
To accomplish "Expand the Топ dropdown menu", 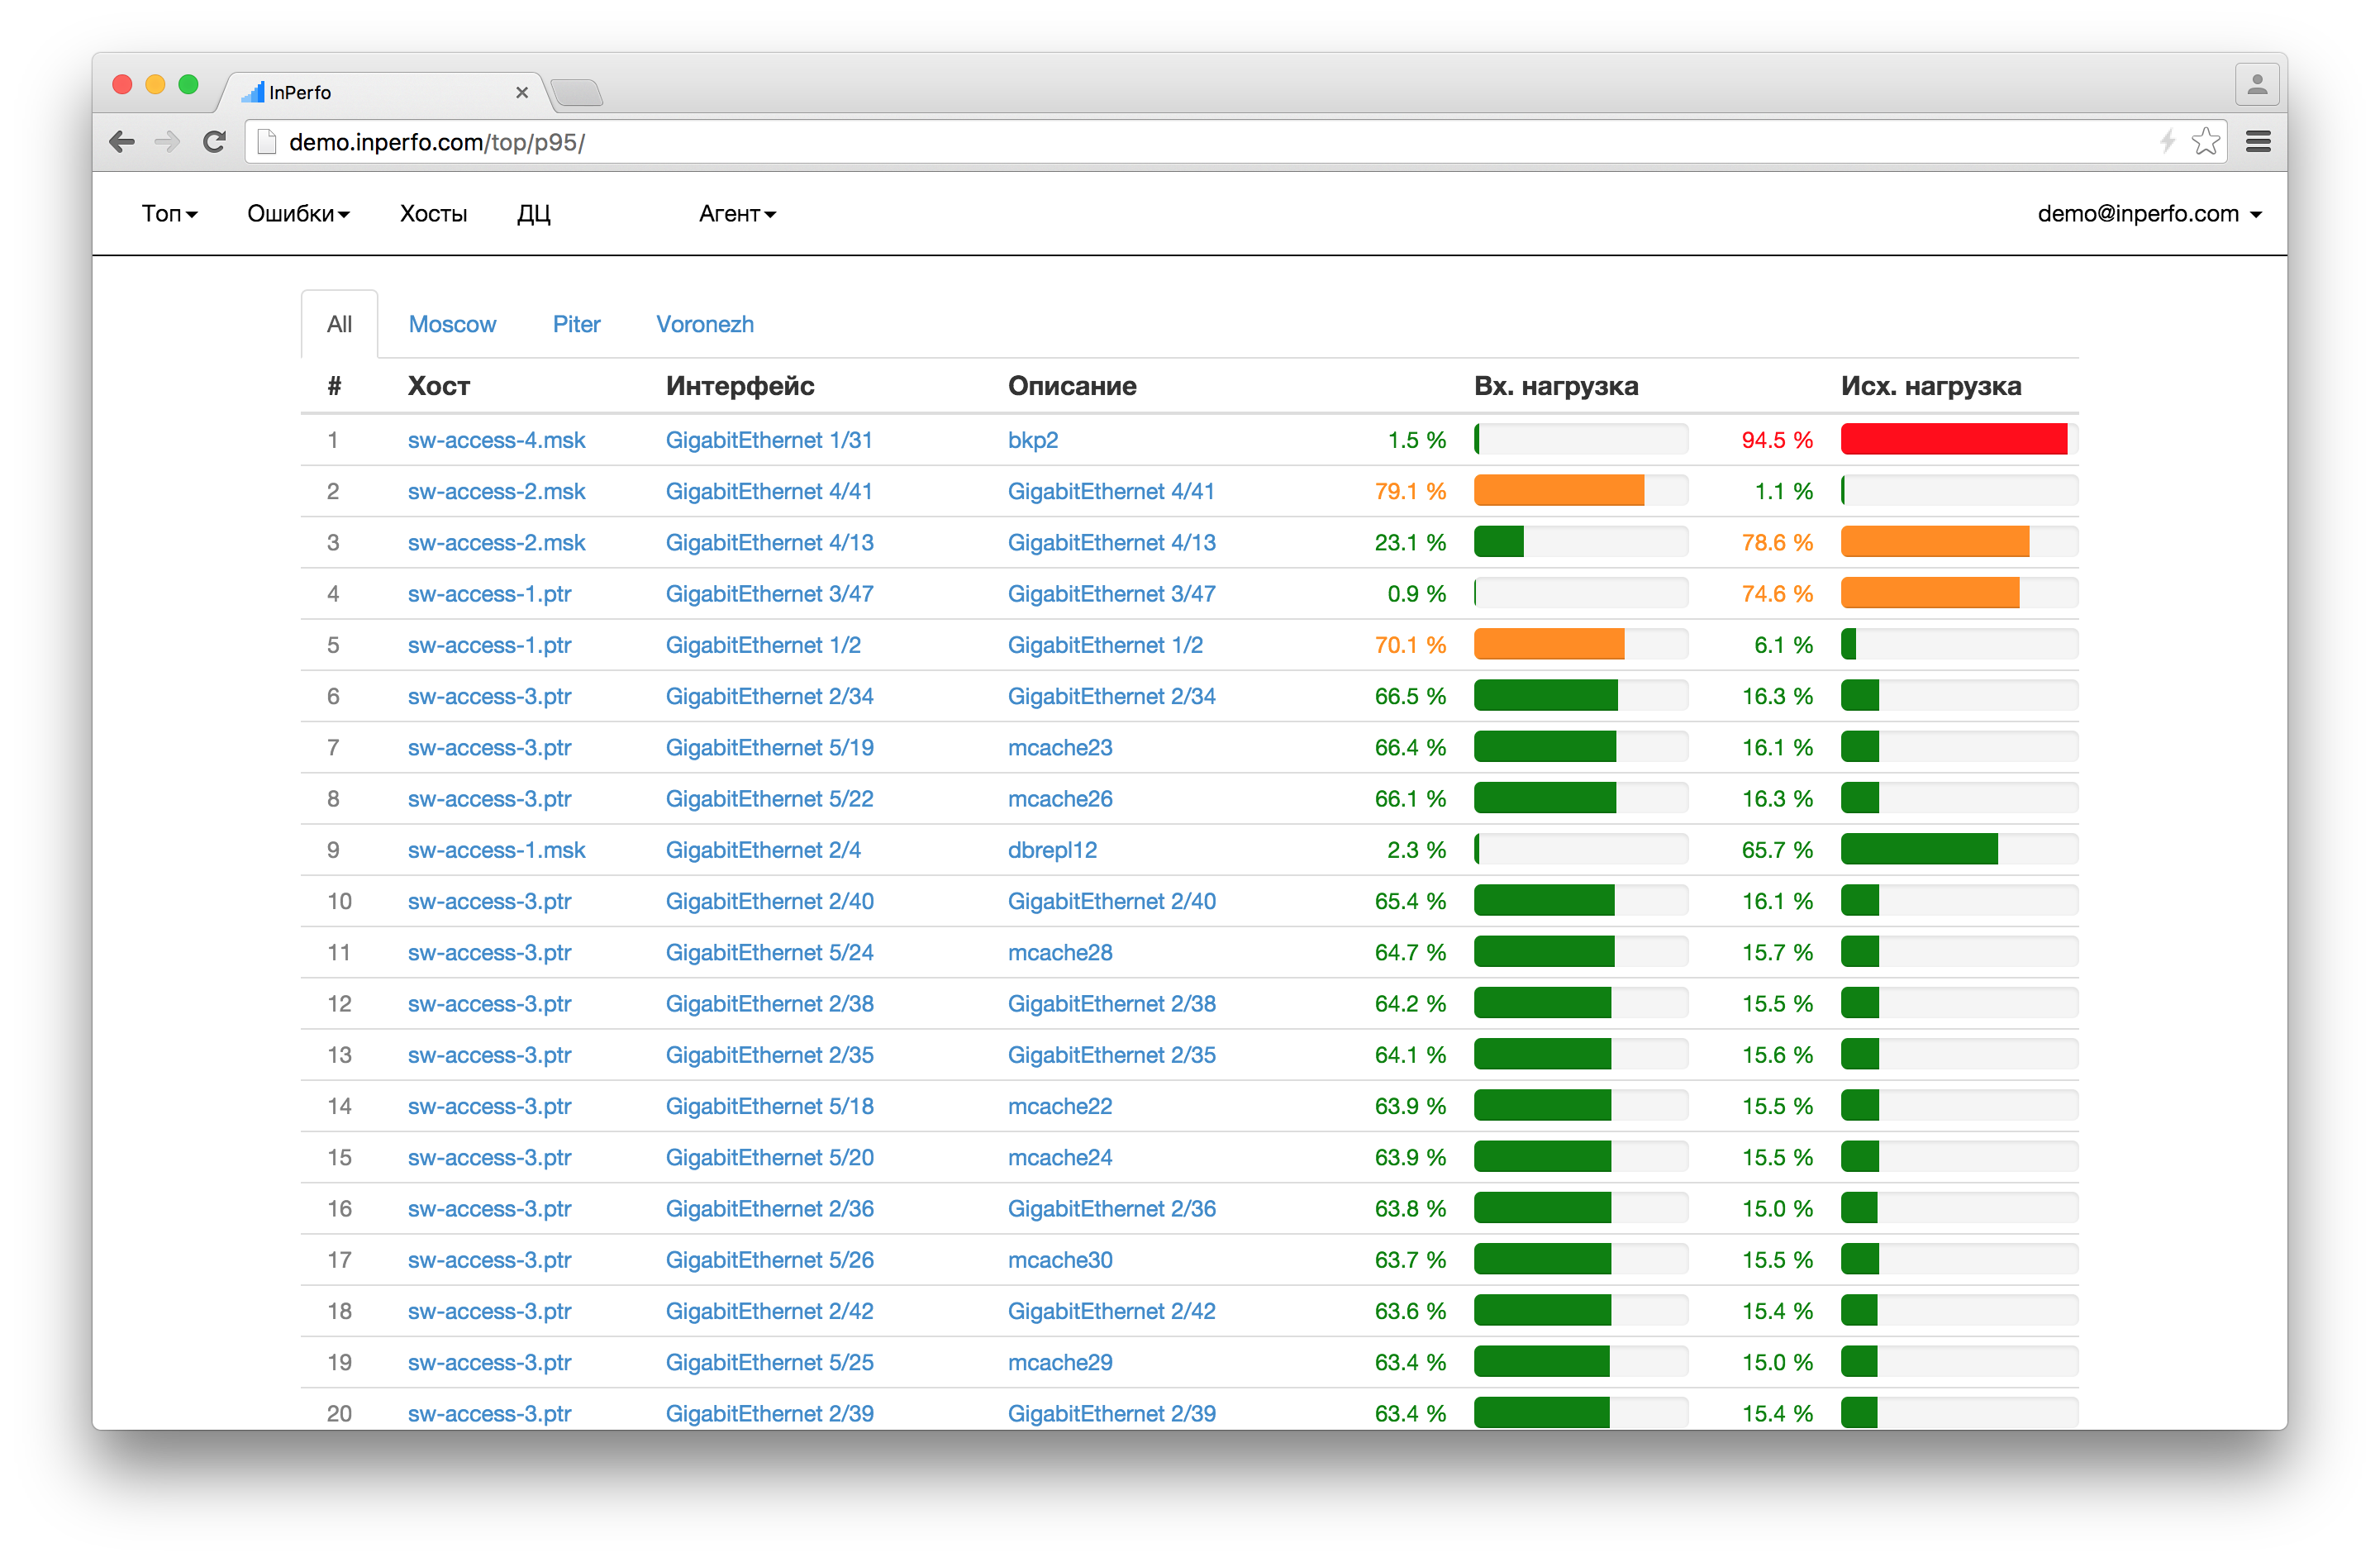I will [169, 214].
